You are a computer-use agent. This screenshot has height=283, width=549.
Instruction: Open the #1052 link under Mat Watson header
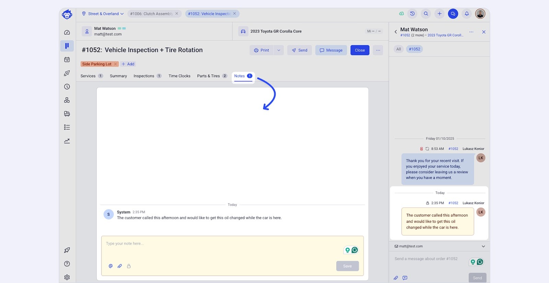(405, 35)
